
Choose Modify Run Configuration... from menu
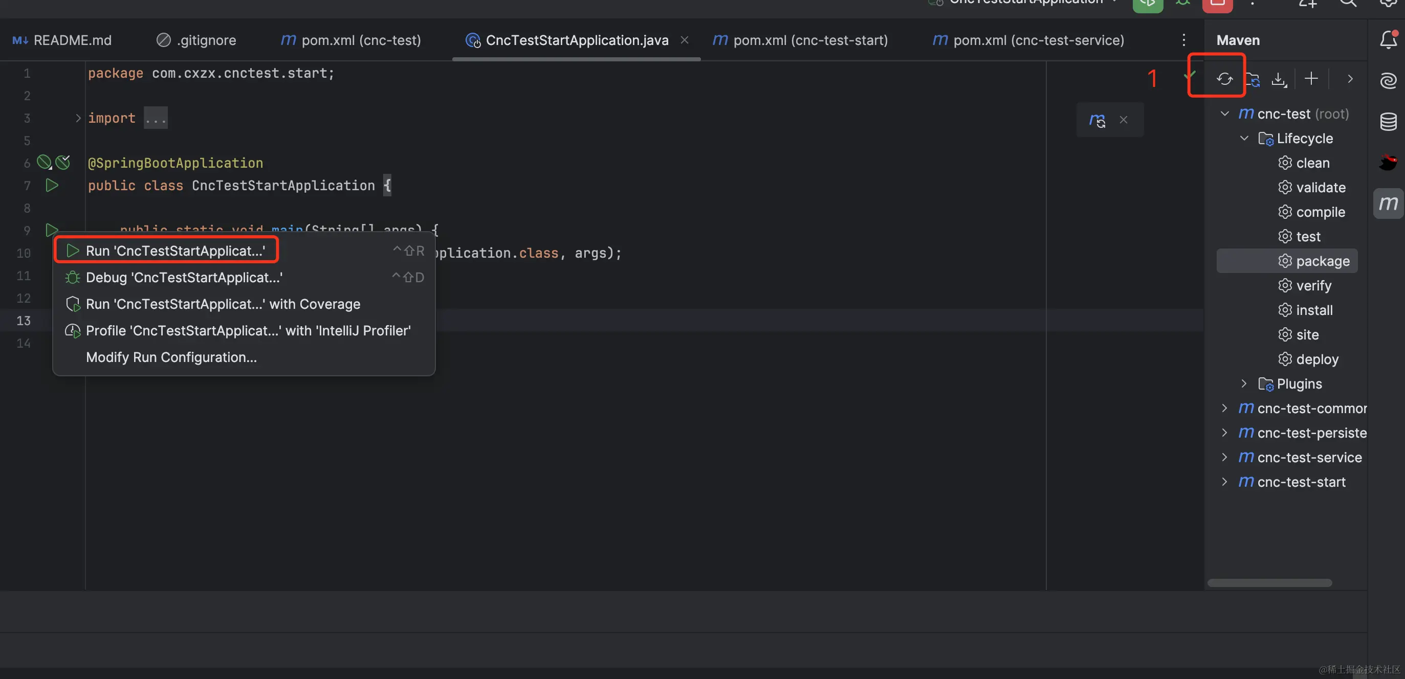171,357
